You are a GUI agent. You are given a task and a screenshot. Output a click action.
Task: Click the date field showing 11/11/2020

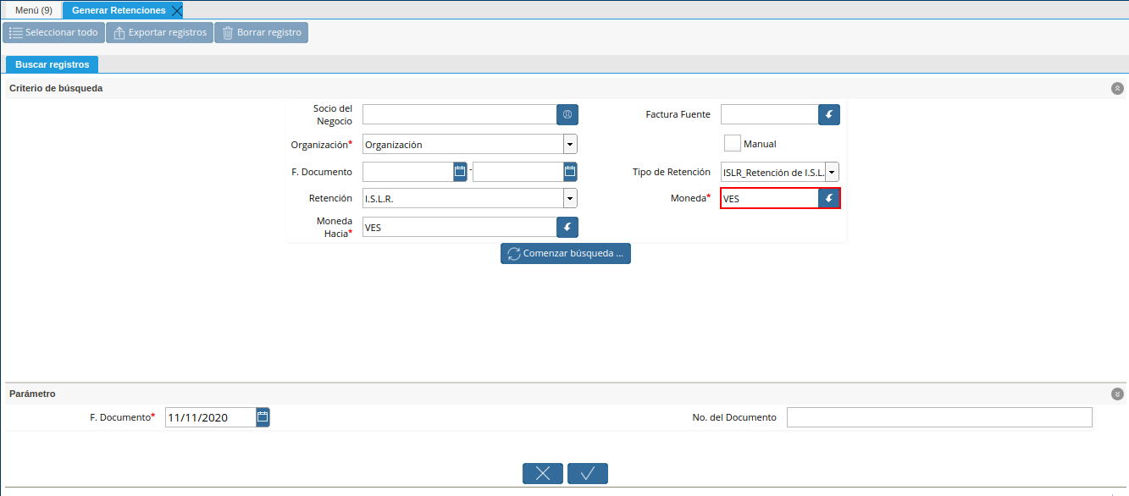(210, 417)
